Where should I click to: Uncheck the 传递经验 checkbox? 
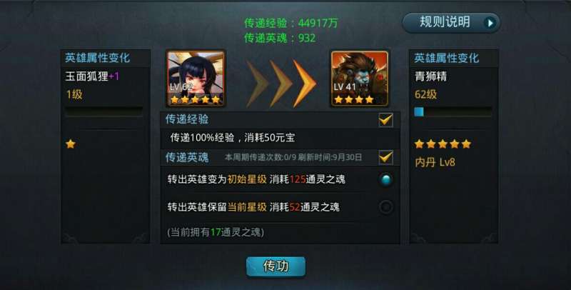pyautogui.click(x=385, y=119)
